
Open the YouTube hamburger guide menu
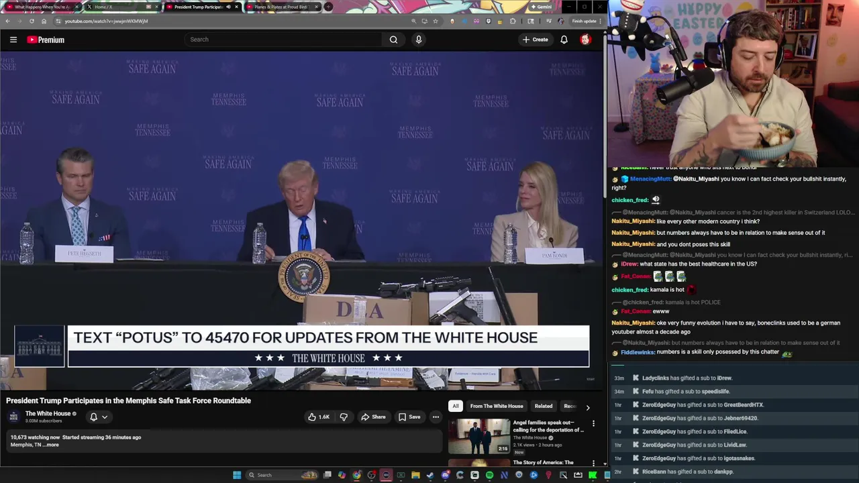click(13, 40)
